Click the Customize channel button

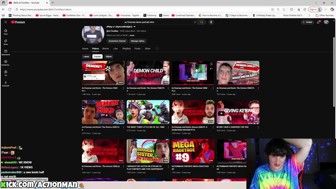pyautogui.click(x=117, y=41)
